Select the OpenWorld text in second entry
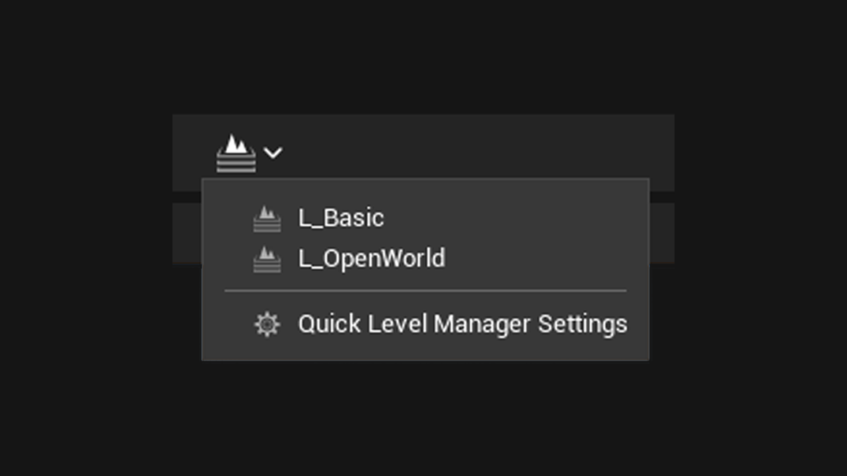This screenshot has height=476, width=847. 384,259
